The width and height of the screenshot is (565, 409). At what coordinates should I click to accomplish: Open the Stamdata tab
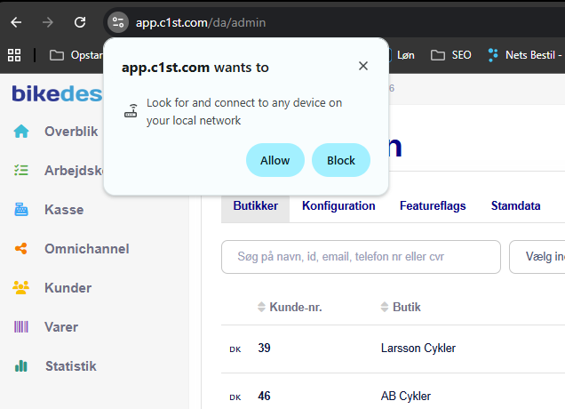[515, 206]
